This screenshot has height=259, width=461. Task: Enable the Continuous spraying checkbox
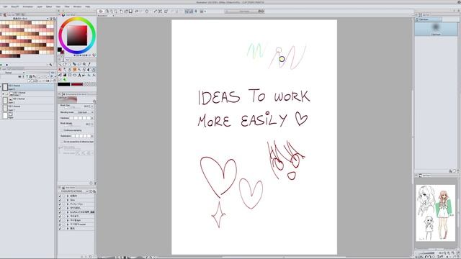[62, 130]
